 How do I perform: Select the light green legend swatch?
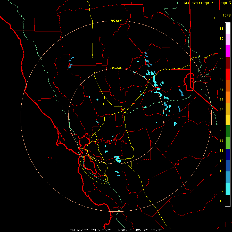(x=228, y=143)
